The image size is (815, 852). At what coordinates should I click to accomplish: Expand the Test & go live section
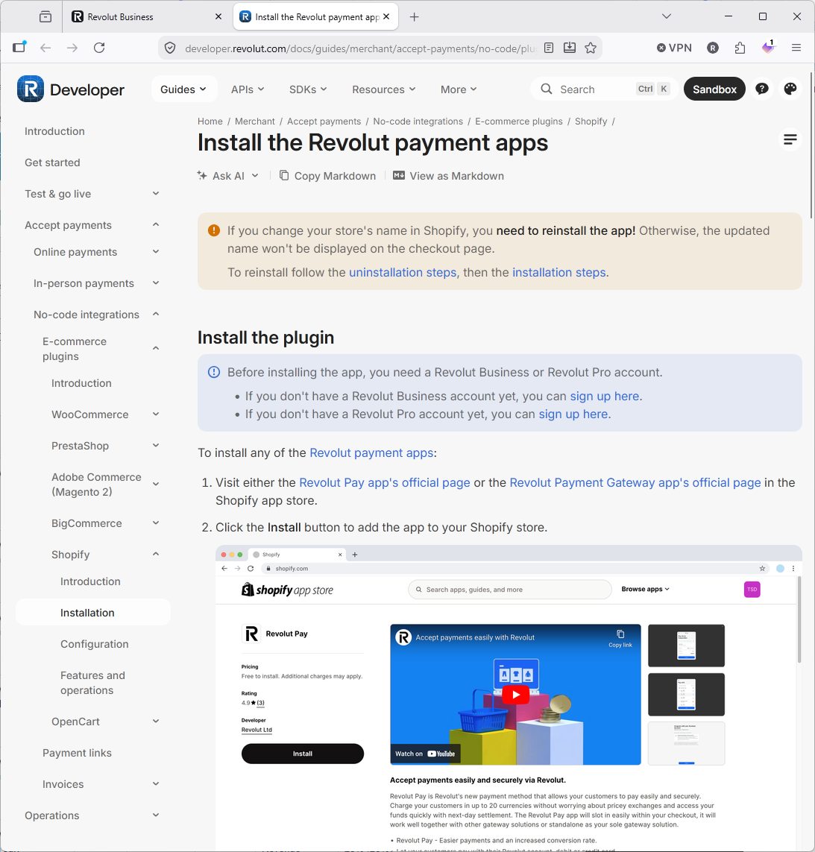pyautogui.click(x=156, y=194)
